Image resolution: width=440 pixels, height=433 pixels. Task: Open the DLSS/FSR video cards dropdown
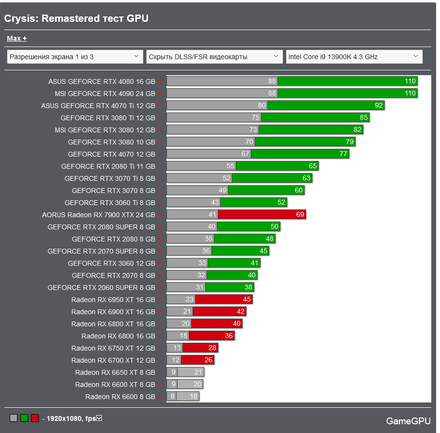click(x=215, y=56)
